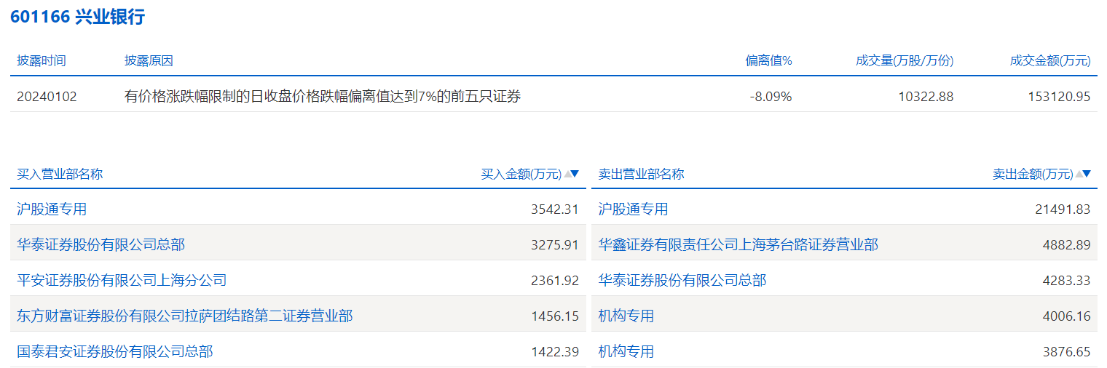1107x368 pixels.
Task: Open the 601166 兴业银行 stock title link
Action: tap(77, 17)
